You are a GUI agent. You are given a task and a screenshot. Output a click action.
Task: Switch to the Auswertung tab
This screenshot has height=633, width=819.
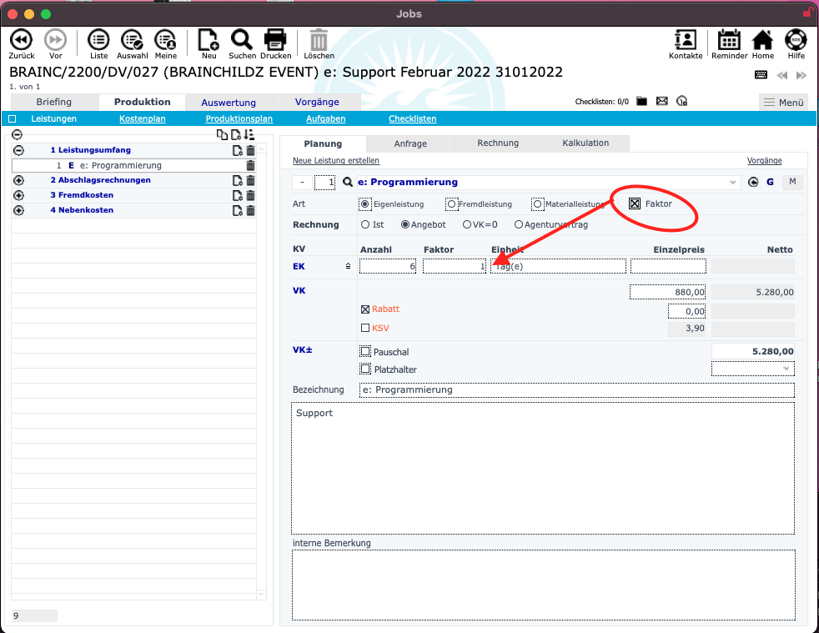click(229, 103)
